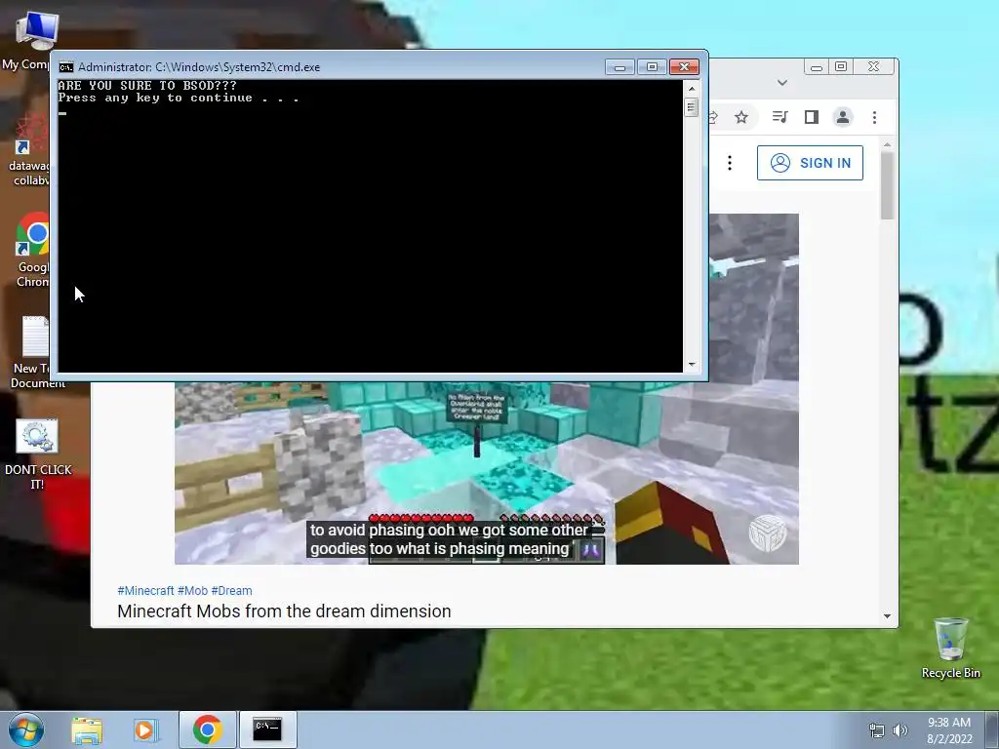Bookmark the page with the star icon
This screenshot has width=999, height=749.
click(741, 117)
